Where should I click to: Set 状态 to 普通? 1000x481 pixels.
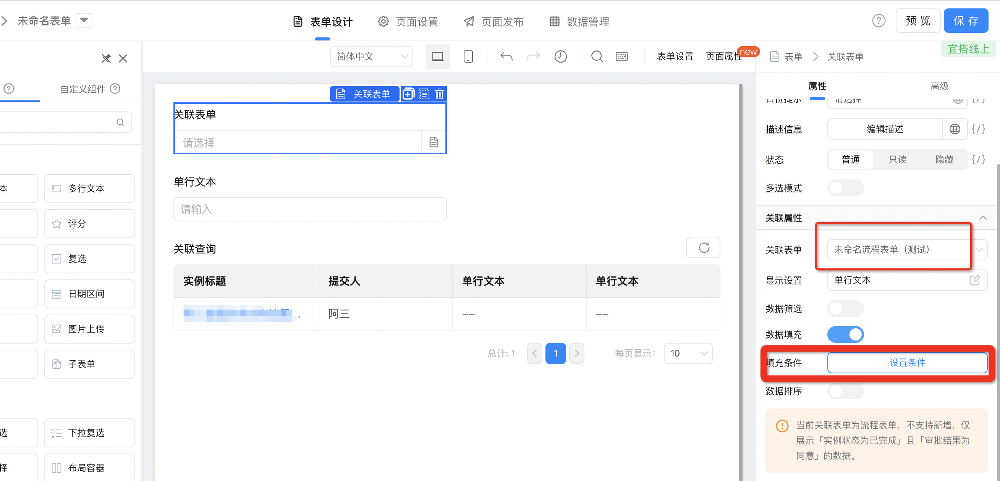coord(851,160)
